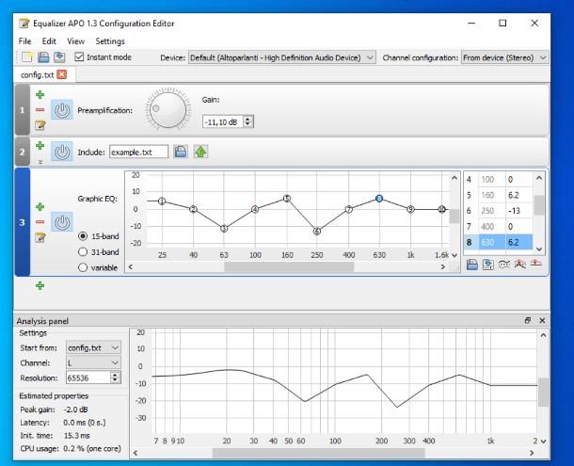Open the Device dropdown

pyautogui.click(x=282, y=57)
